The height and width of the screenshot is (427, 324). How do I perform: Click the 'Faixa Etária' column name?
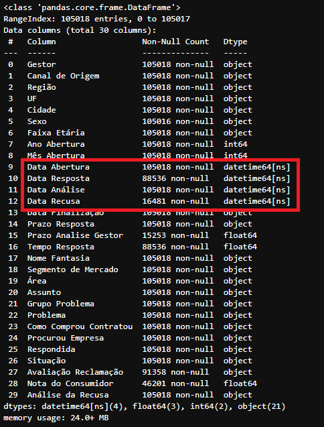56,133
